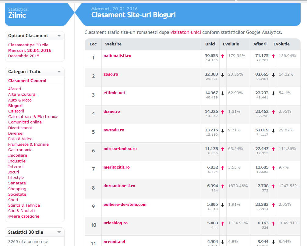Click down arrow beside arenait.net 4.8%
Image resolution: width=307 pixels, height=246 pixels.
pos(223,242)
